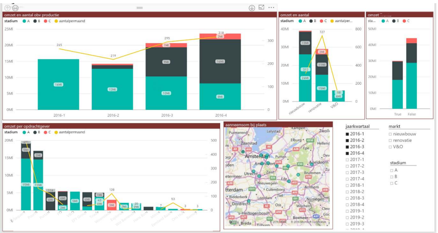Screen dimensions: 438x233
Task: Turn on drill down mode arrow icon
Action: click(x=252, y=8)
